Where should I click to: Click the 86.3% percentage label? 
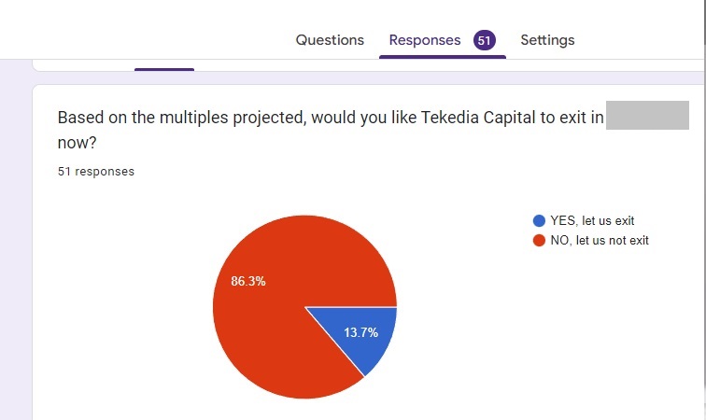(248, 281)
